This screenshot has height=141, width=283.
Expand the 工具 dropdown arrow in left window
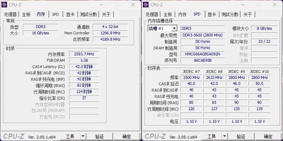[x=83, y=136]
